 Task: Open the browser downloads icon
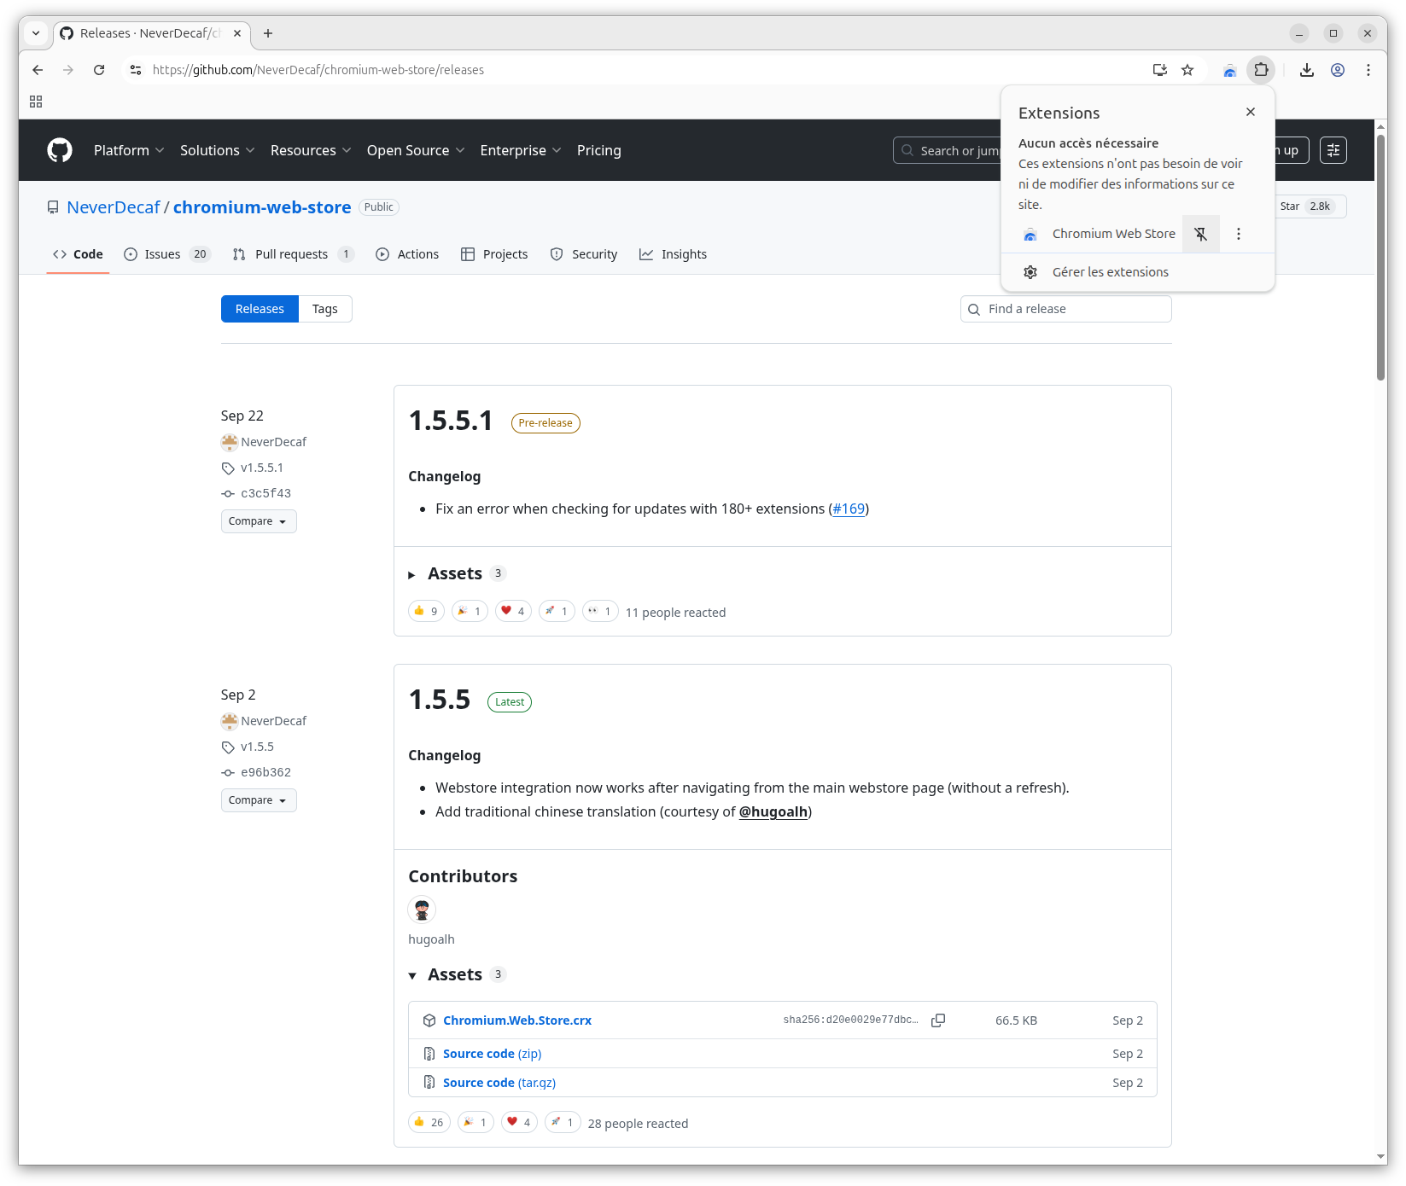tap(1306, 70)
